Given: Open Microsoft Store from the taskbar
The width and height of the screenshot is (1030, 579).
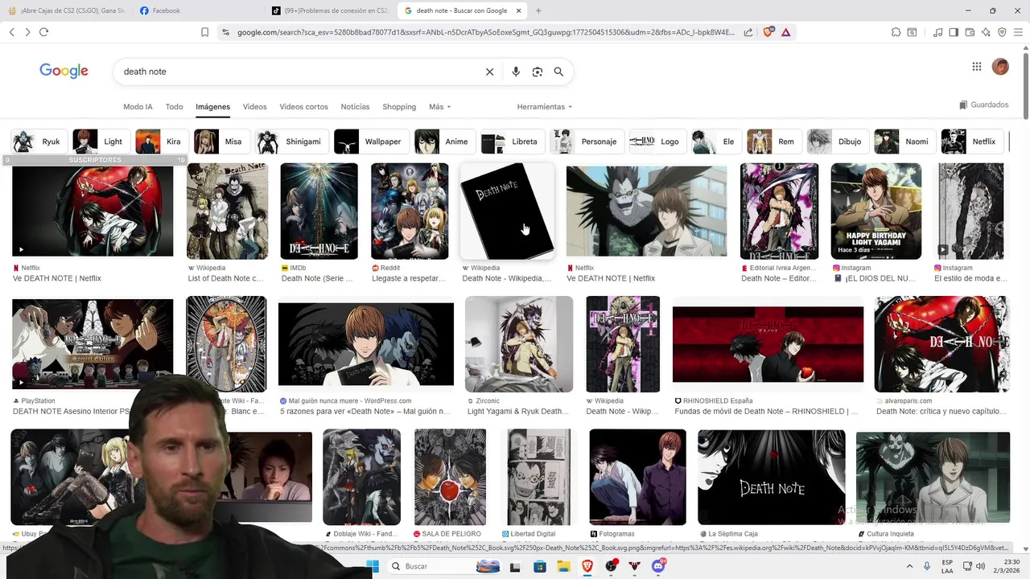Looking at the screenshot, I should tap(539, 566).
